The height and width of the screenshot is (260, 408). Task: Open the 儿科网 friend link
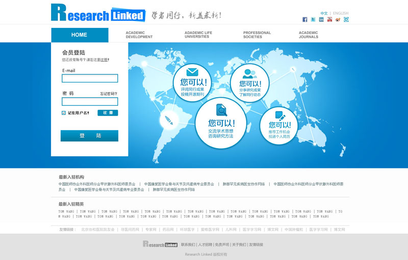pyautogui.click(x=231, y=229)
